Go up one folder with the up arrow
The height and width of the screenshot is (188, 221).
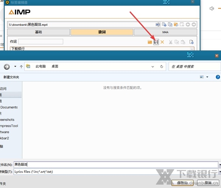tap(21, 66)
